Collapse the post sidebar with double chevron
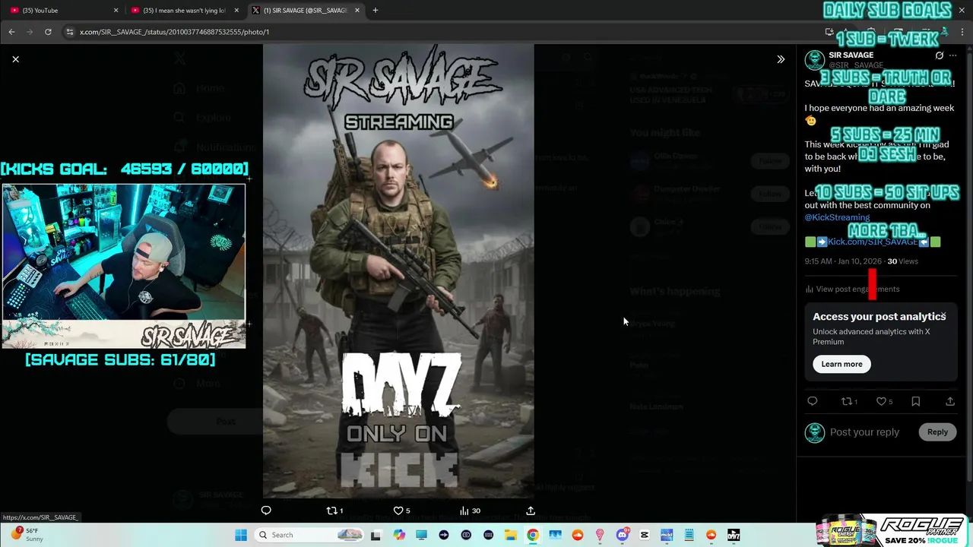The width and height of the screenshot is (973, 547). (781, 59)
